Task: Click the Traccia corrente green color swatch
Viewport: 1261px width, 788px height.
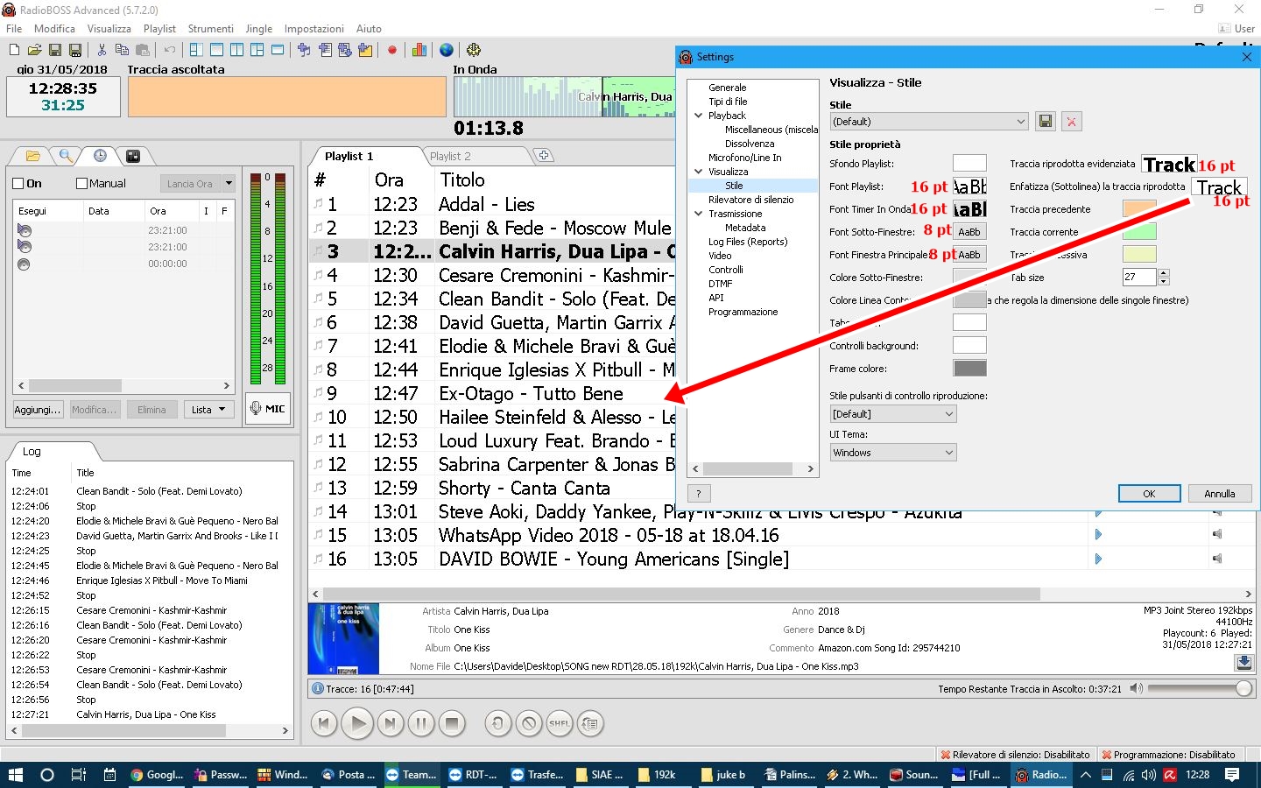Action: (1139, 232)
